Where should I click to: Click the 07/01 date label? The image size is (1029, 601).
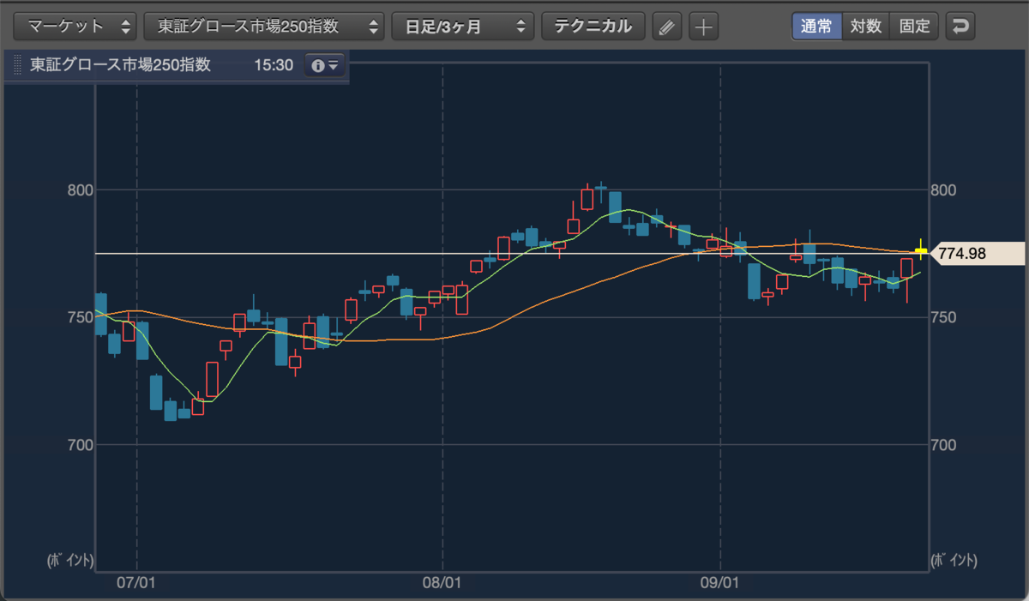[x=138, y=583]
